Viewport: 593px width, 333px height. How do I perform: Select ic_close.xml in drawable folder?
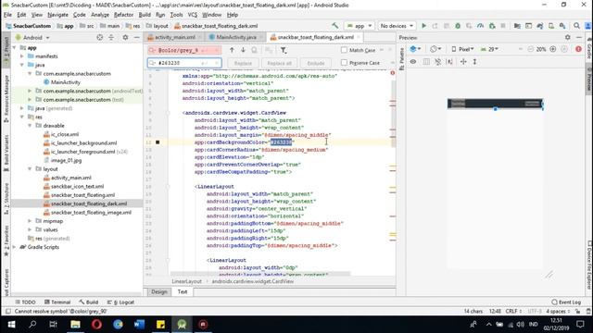pyautogui.click(x=65, y=134)
